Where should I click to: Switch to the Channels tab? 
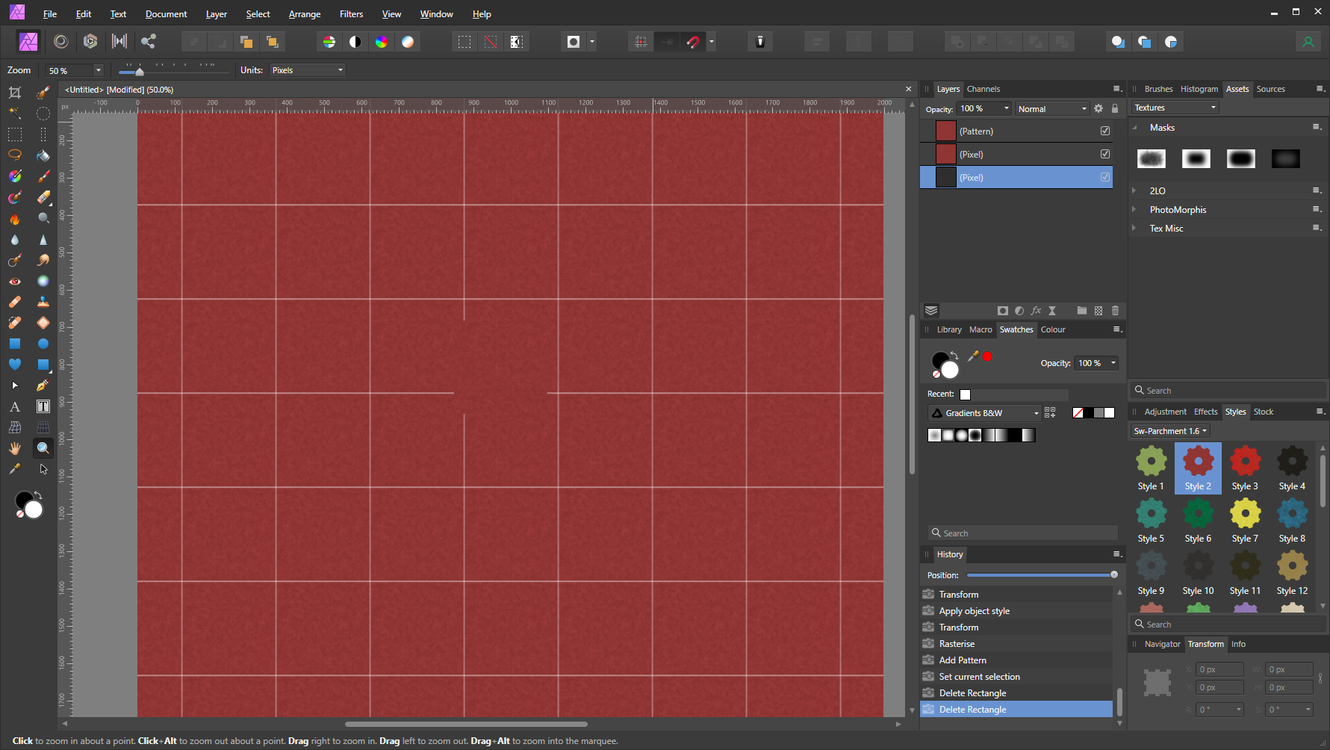click(x=983, y=89)
